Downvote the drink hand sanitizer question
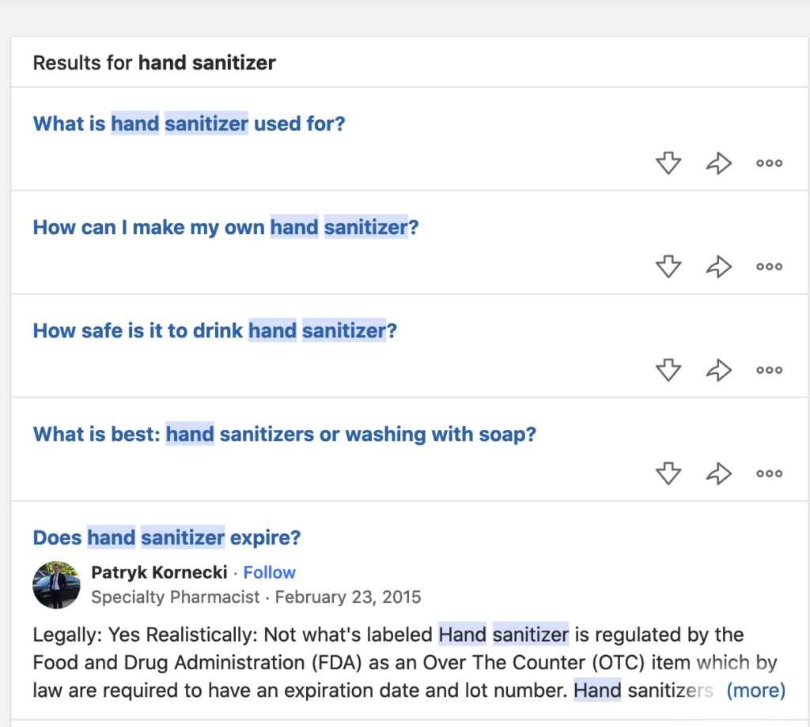The height and width of the screenshot is (727, 810). (668, 370)
